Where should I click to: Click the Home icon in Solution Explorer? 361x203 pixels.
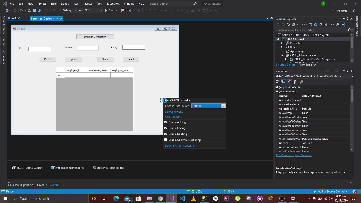(x=288, y=24)
